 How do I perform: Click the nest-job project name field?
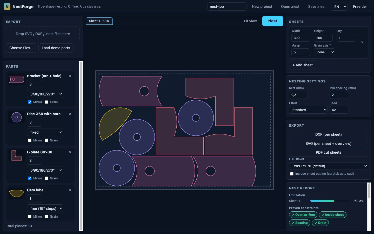(227, 6)
